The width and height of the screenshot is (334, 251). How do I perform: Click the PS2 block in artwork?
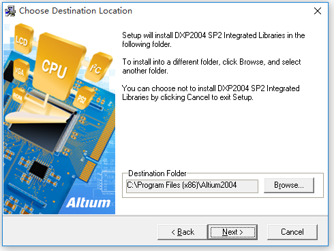click(83, 97)
